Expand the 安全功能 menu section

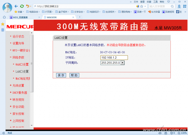pos(18,107)
